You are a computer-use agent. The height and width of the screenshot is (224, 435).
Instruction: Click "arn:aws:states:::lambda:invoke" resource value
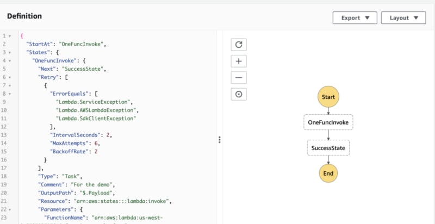[121, 201]
